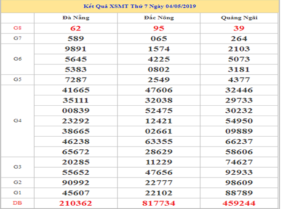The image size is (281, 209).
Task: Click the G4 row label
Action: (17, 121)
